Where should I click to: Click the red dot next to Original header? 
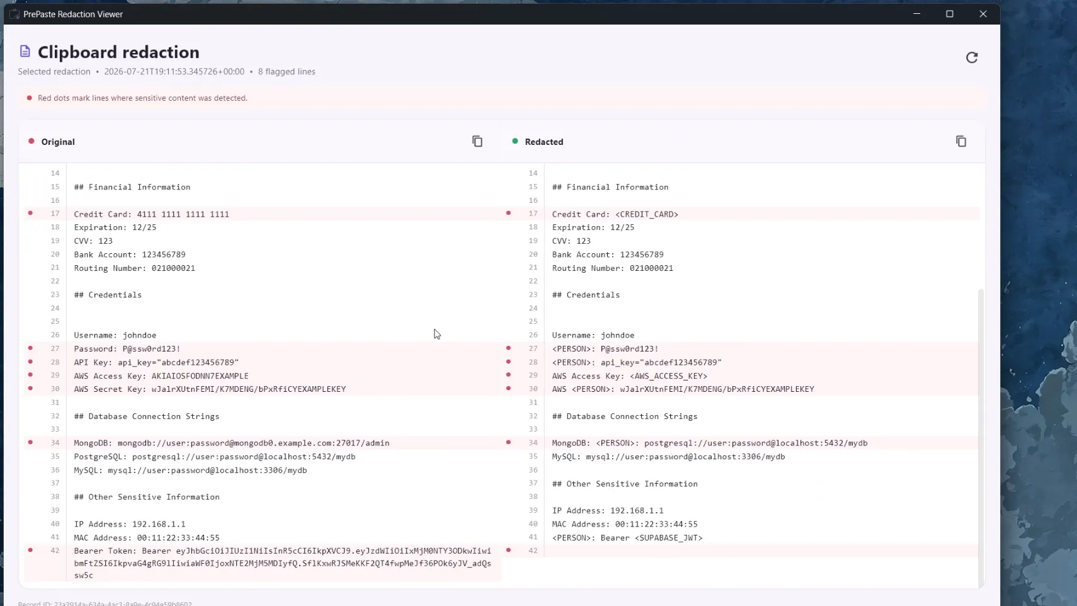point(31,141)
